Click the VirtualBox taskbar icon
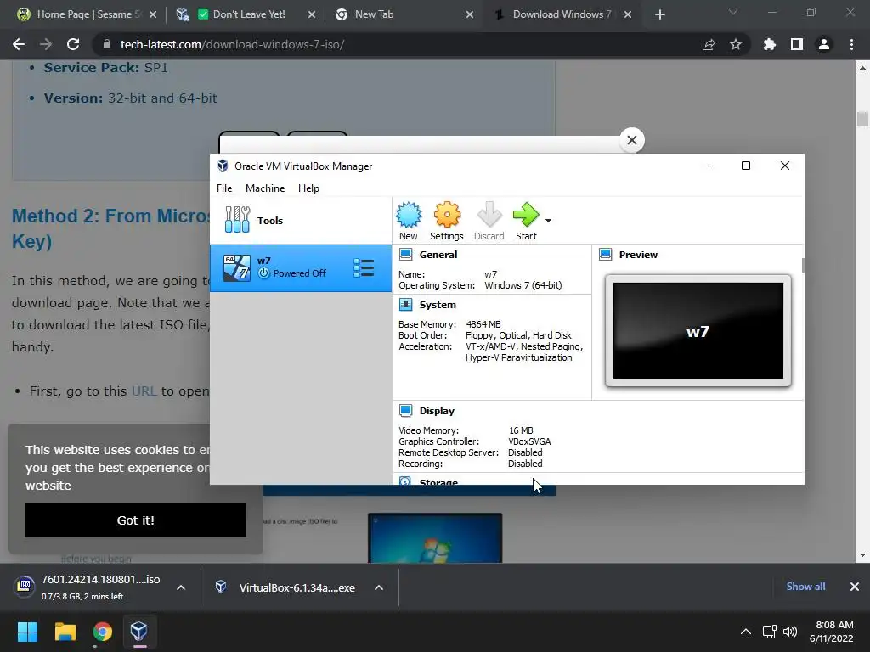The width and height of the screenshot is (870, 652). point(139,632)
